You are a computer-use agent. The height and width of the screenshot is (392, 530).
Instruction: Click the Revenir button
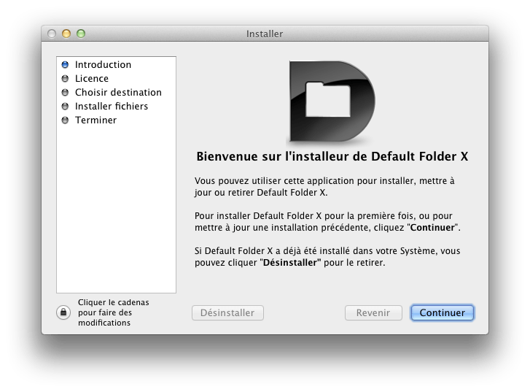coord(373,312)
